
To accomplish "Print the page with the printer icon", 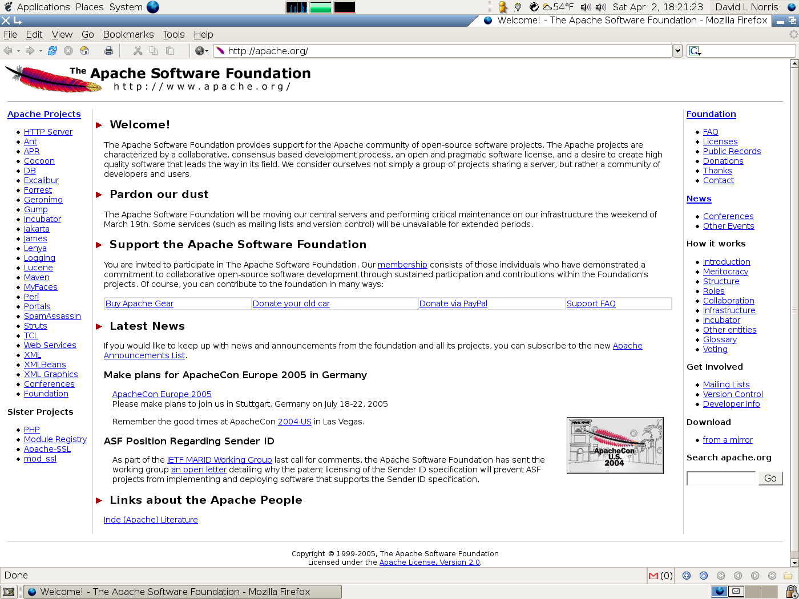I will (108, 51).
